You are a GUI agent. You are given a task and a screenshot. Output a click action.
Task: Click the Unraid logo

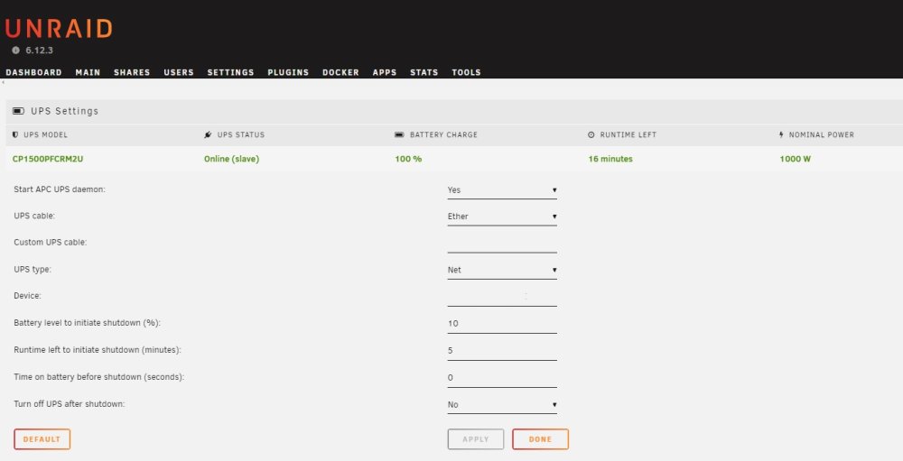(59, 28)
